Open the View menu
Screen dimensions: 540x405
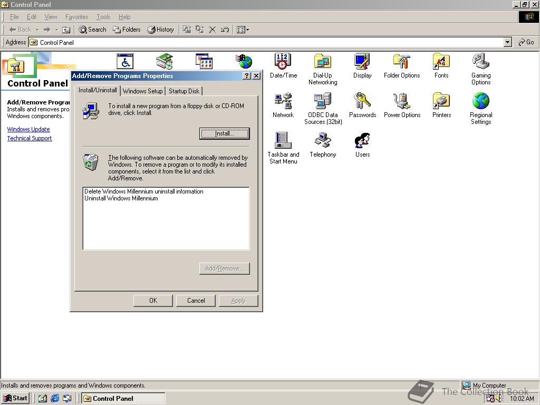click(51, 17)
